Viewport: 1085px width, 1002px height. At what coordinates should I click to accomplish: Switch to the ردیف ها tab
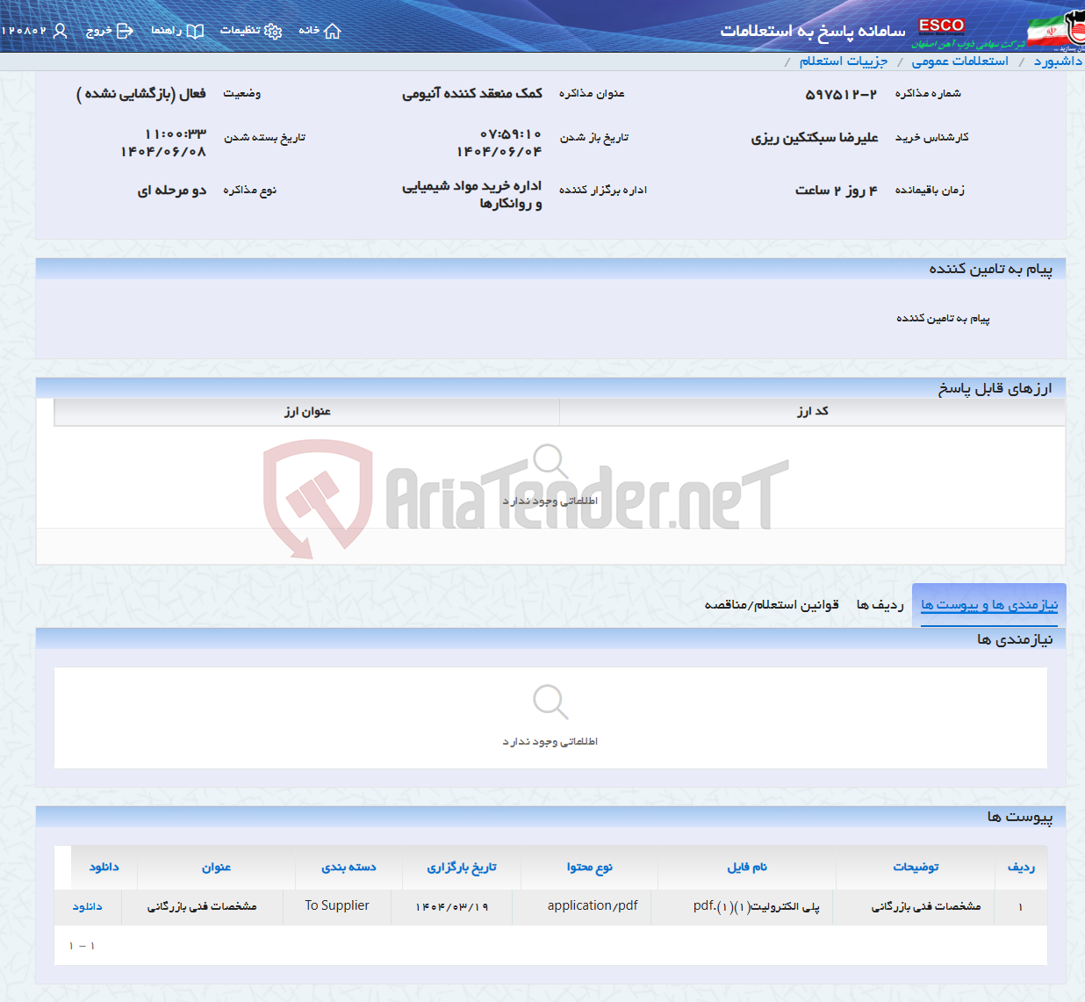[880, 604]
